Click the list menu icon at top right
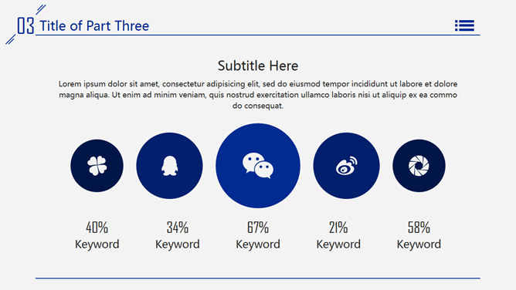Image resolution: width=516 pixels, height=290 pixels. point(464,25)
